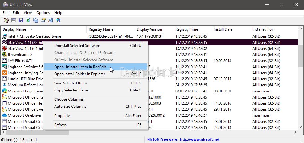Open the File menu
Image resolution: width=304 pixels, height=143 pixels.
coord(5,13)
